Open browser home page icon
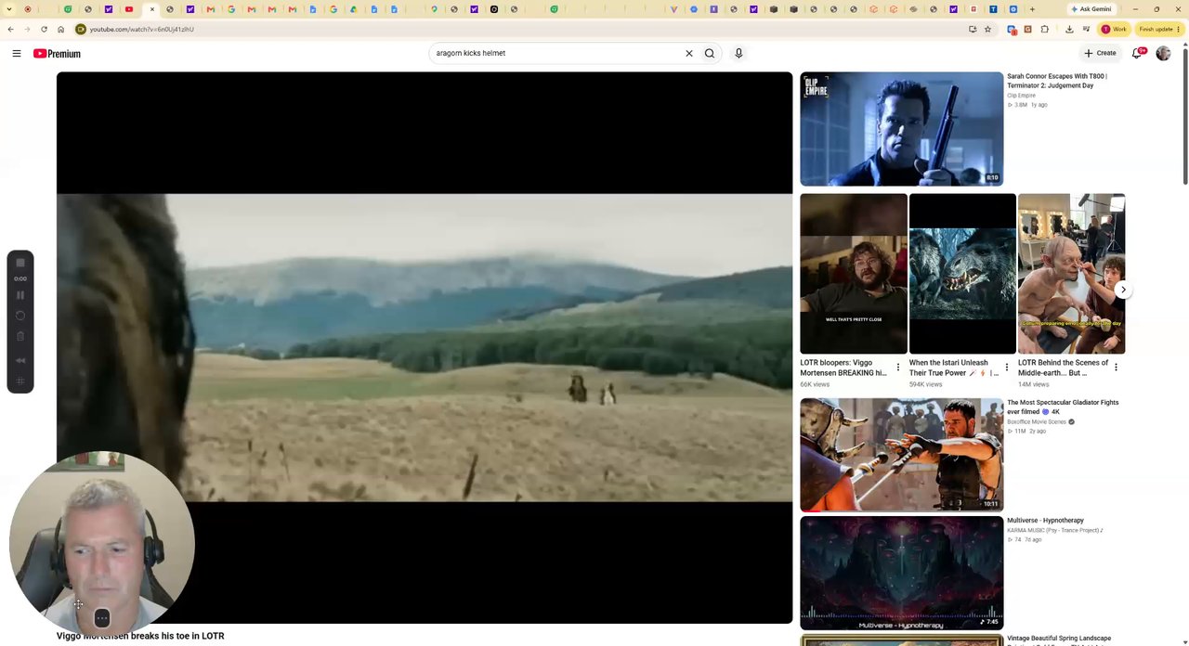 (x=60, y=29)
